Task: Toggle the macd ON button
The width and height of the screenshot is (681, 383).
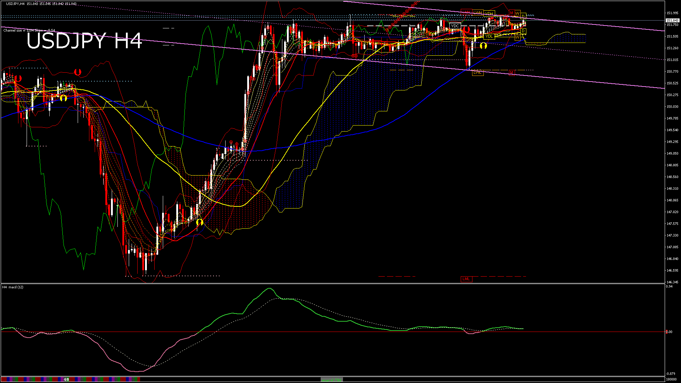Action: pos(332,380)
